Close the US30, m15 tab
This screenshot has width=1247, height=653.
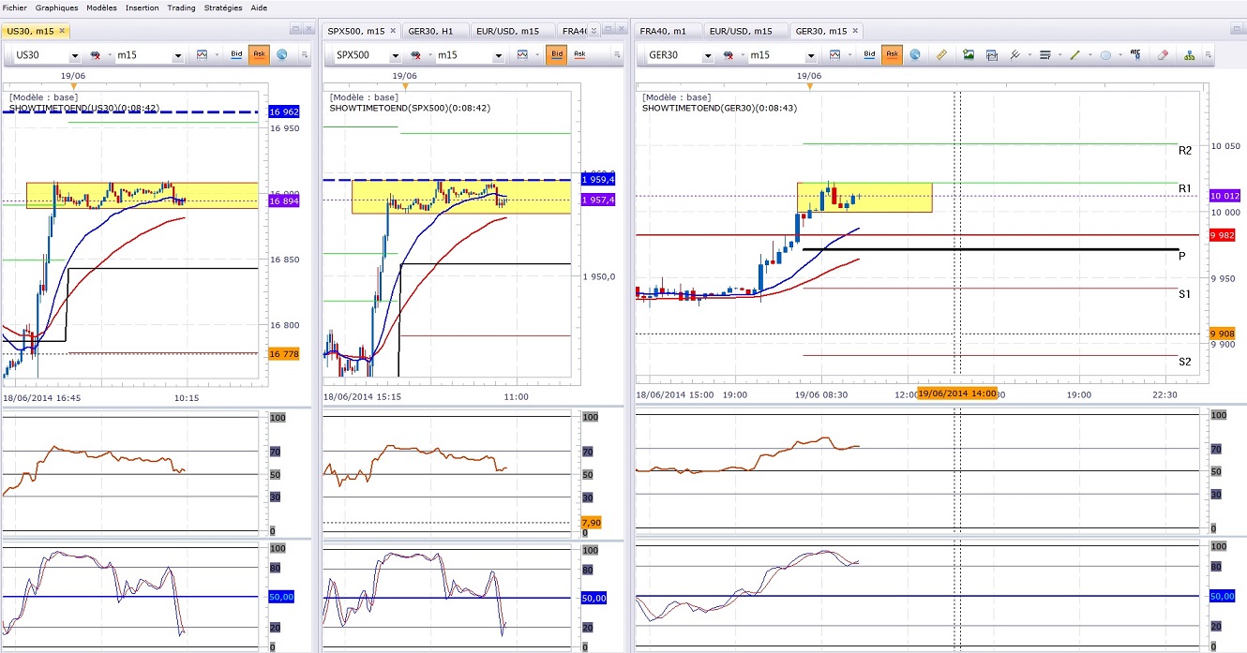(x=63, y=31)
